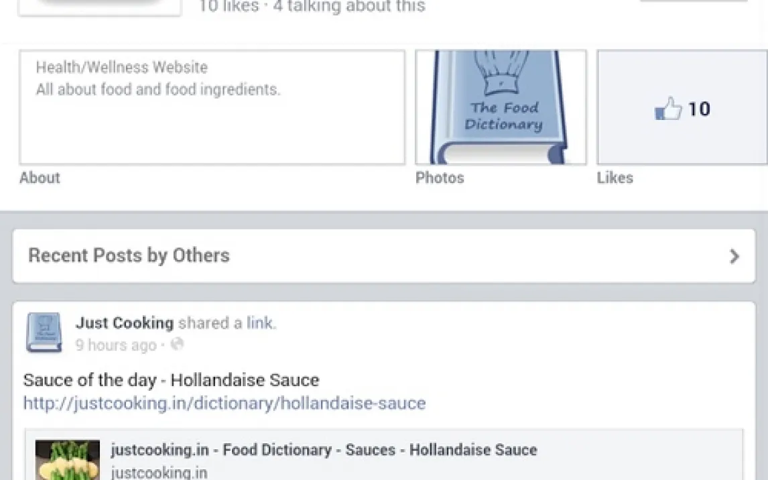
Task: Tap the Just Cooking post avatar icon
Action: [x=44, y=333]
